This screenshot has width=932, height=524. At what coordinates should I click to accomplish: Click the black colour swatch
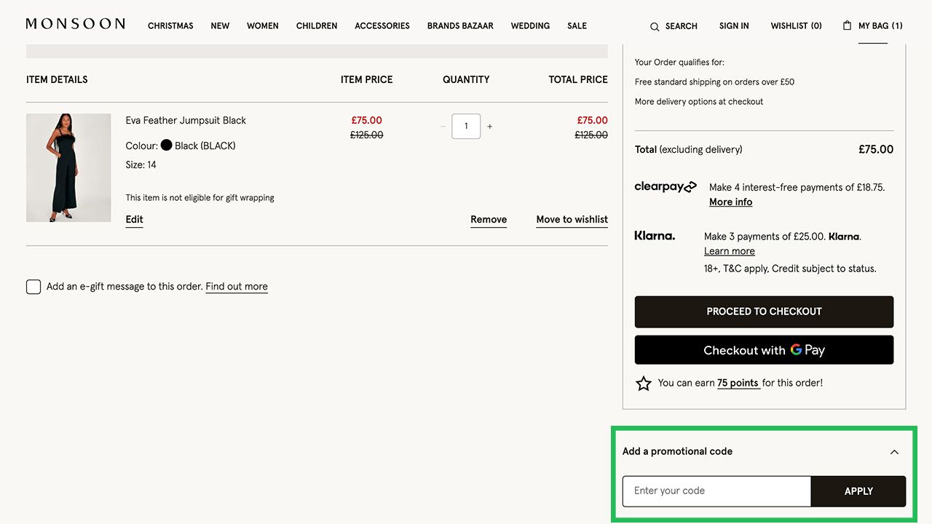click(167, 145)
